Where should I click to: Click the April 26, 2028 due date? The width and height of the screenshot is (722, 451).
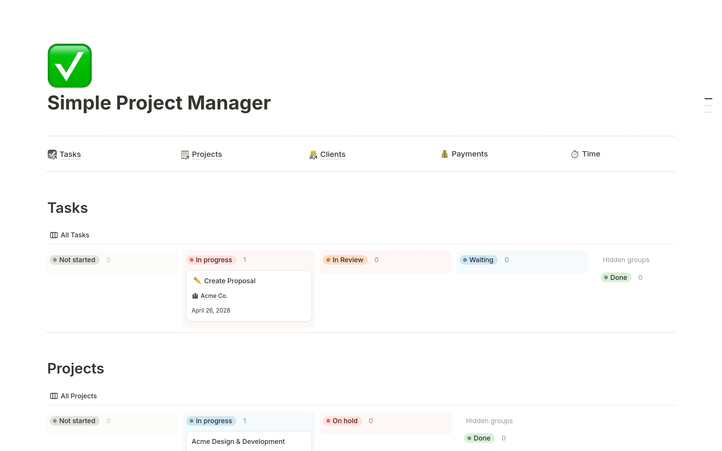click(x=211, y=310)
